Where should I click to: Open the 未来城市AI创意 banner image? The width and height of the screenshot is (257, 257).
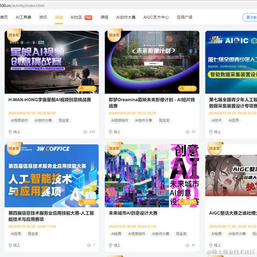pyautogui.click(x=152, y=176)
